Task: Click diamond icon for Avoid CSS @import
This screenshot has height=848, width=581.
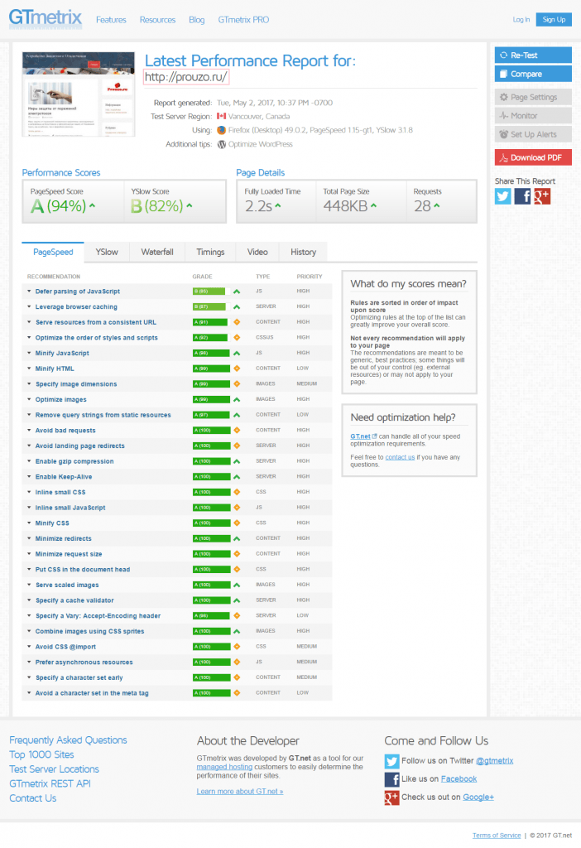Action: click(237, 647)
